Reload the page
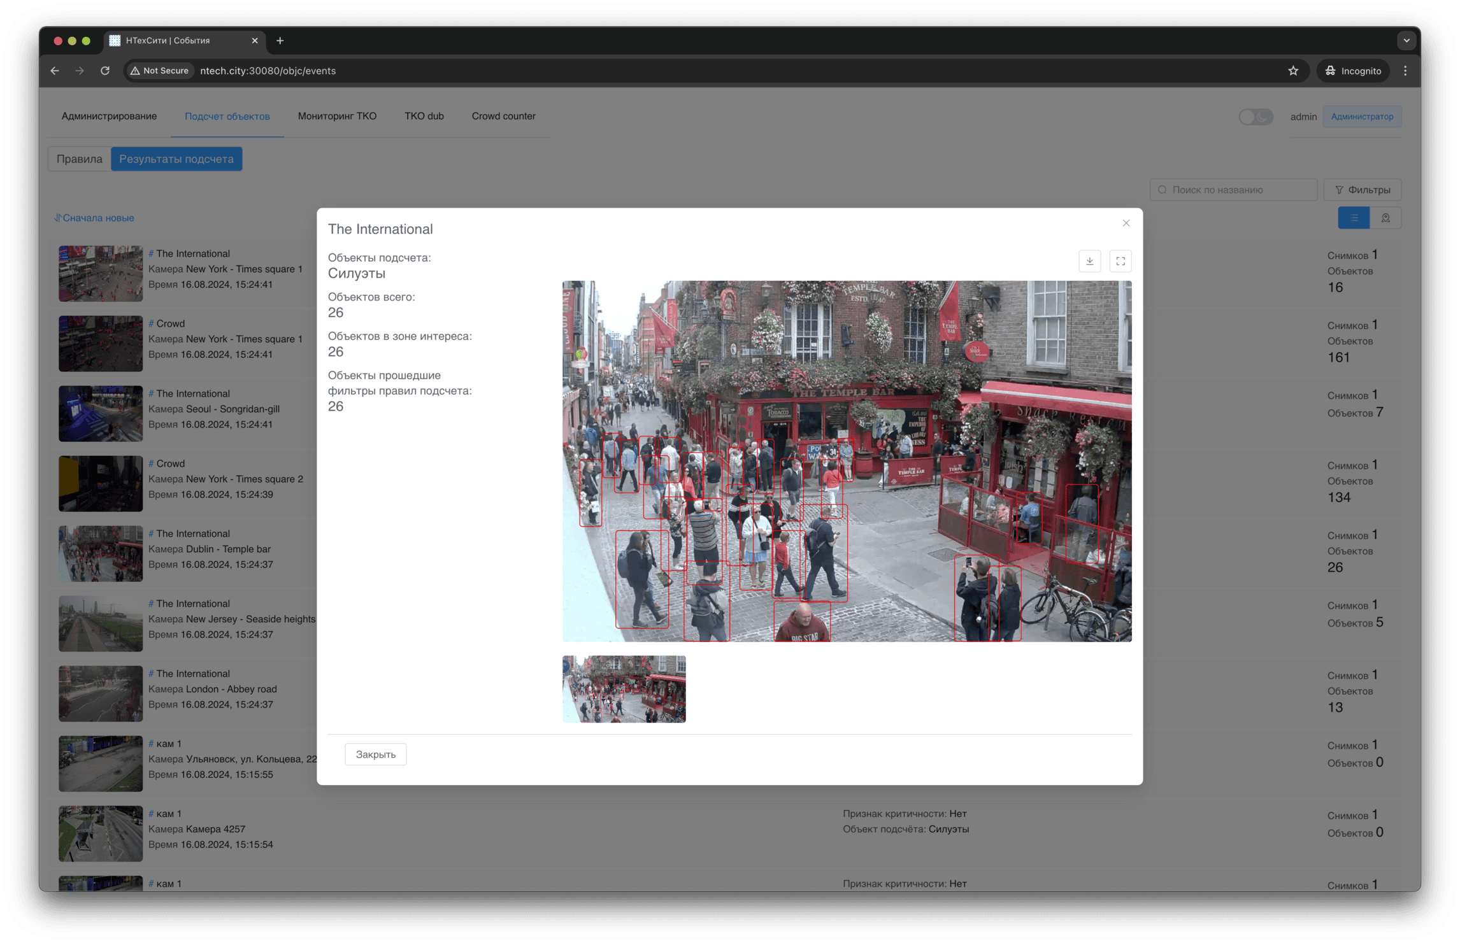This screenshot has height=943, width=1460. 105,71
